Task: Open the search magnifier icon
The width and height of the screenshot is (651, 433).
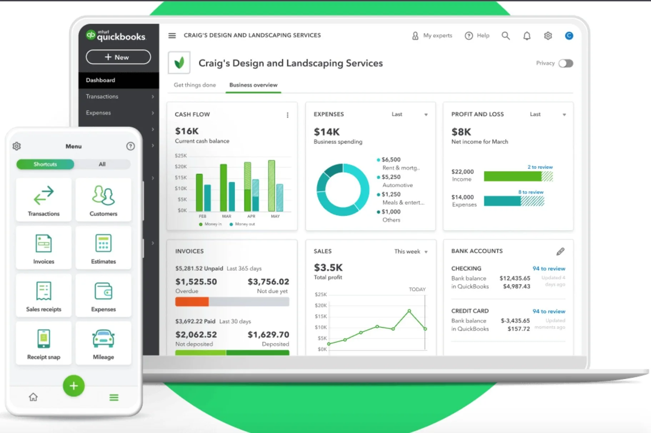Action: point(505,36)
